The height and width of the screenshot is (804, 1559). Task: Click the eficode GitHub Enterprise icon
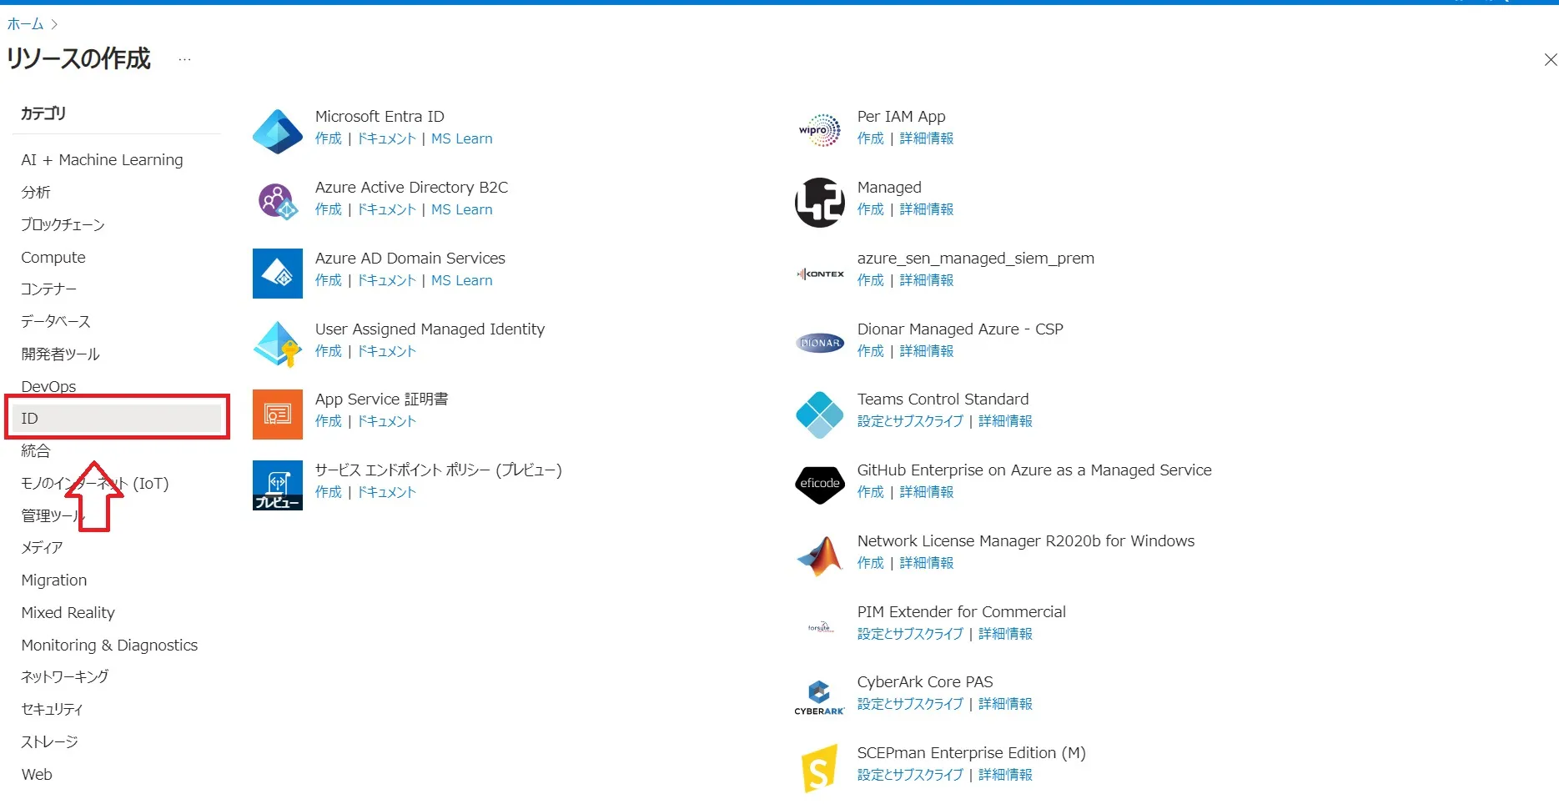click(x=820, y=485)
